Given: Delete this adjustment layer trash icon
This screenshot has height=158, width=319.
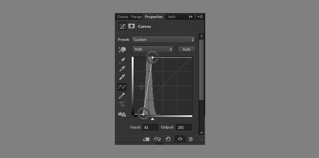Looking at the screenshot, I should 191,139.
